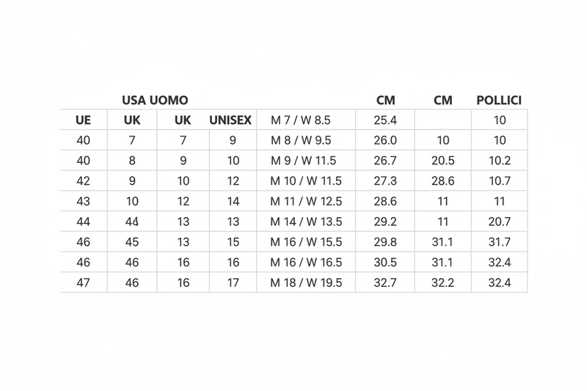Pick the M 16 / W 15.5 size
The image size is (587, 391).
(x=306, y=242)
